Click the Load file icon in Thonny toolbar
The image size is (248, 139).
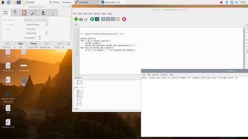(81, 19)
